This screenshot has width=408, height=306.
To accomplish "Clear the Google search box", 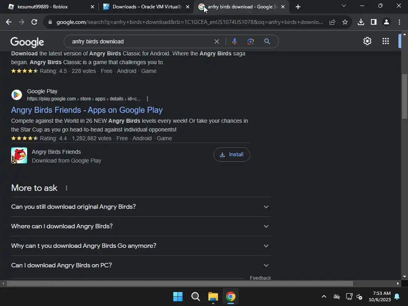I will 216,41.
